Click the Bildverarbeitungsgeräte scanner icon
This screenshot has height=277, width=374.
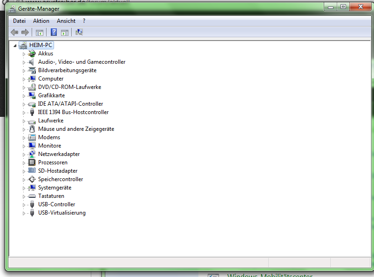[32, 70]
